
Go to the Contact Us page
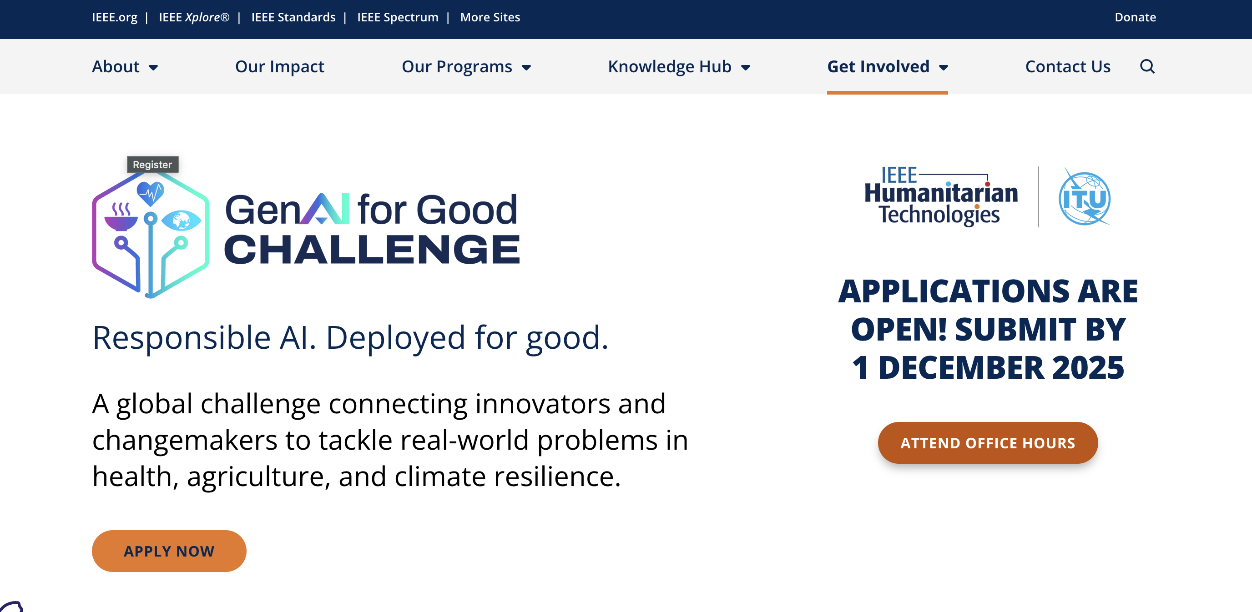[x=1067, y=66]
